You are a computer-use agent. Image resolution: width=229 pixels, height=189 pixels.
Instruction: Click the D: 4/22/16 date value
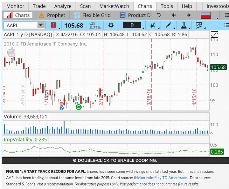[x=66, y=35]
